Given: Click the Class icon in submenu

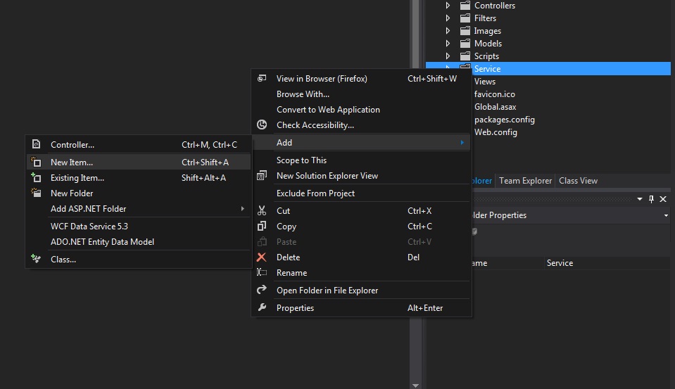Looking at the screenshot, I should pos(36,259).
